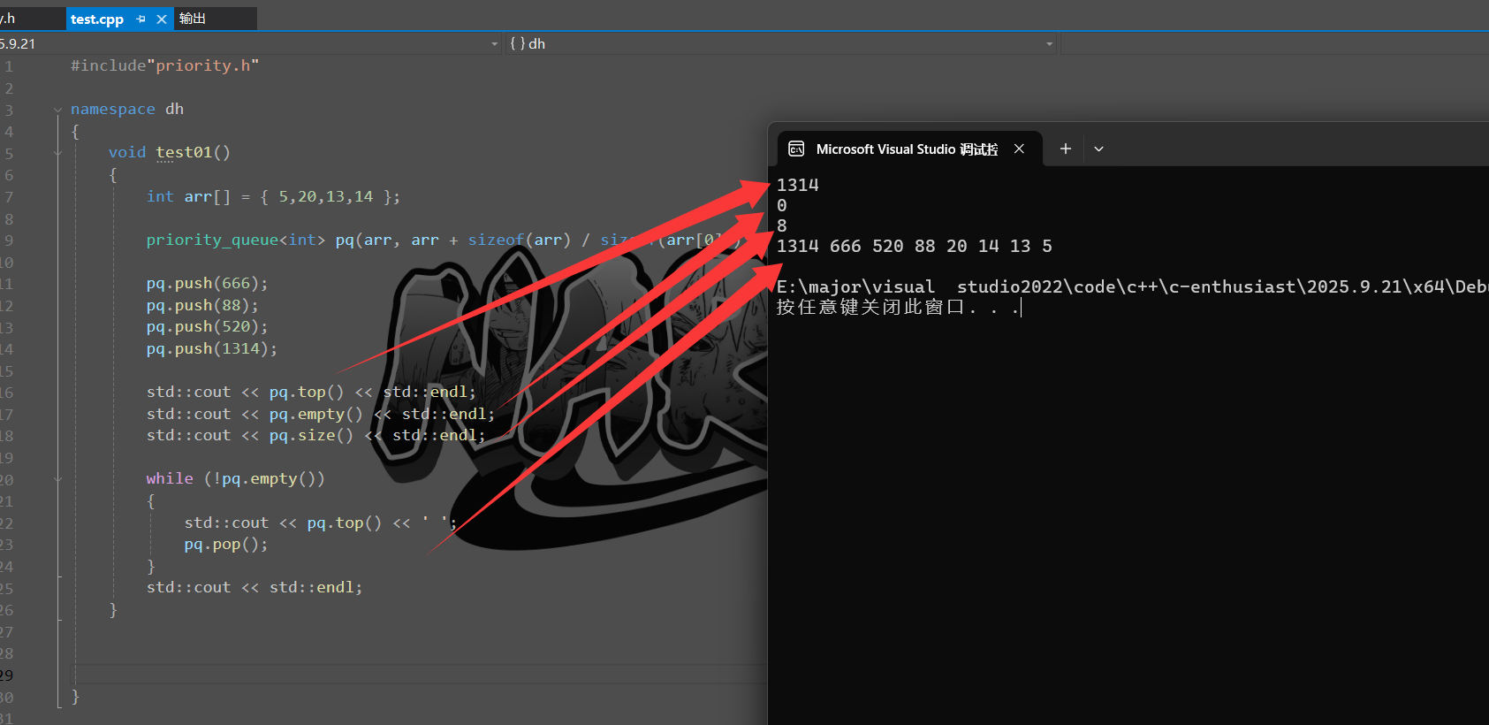Click the std::cout << std::endl; line after the loop
The width and height of the screenshot is (1489, 725).
tap(254, 587)
